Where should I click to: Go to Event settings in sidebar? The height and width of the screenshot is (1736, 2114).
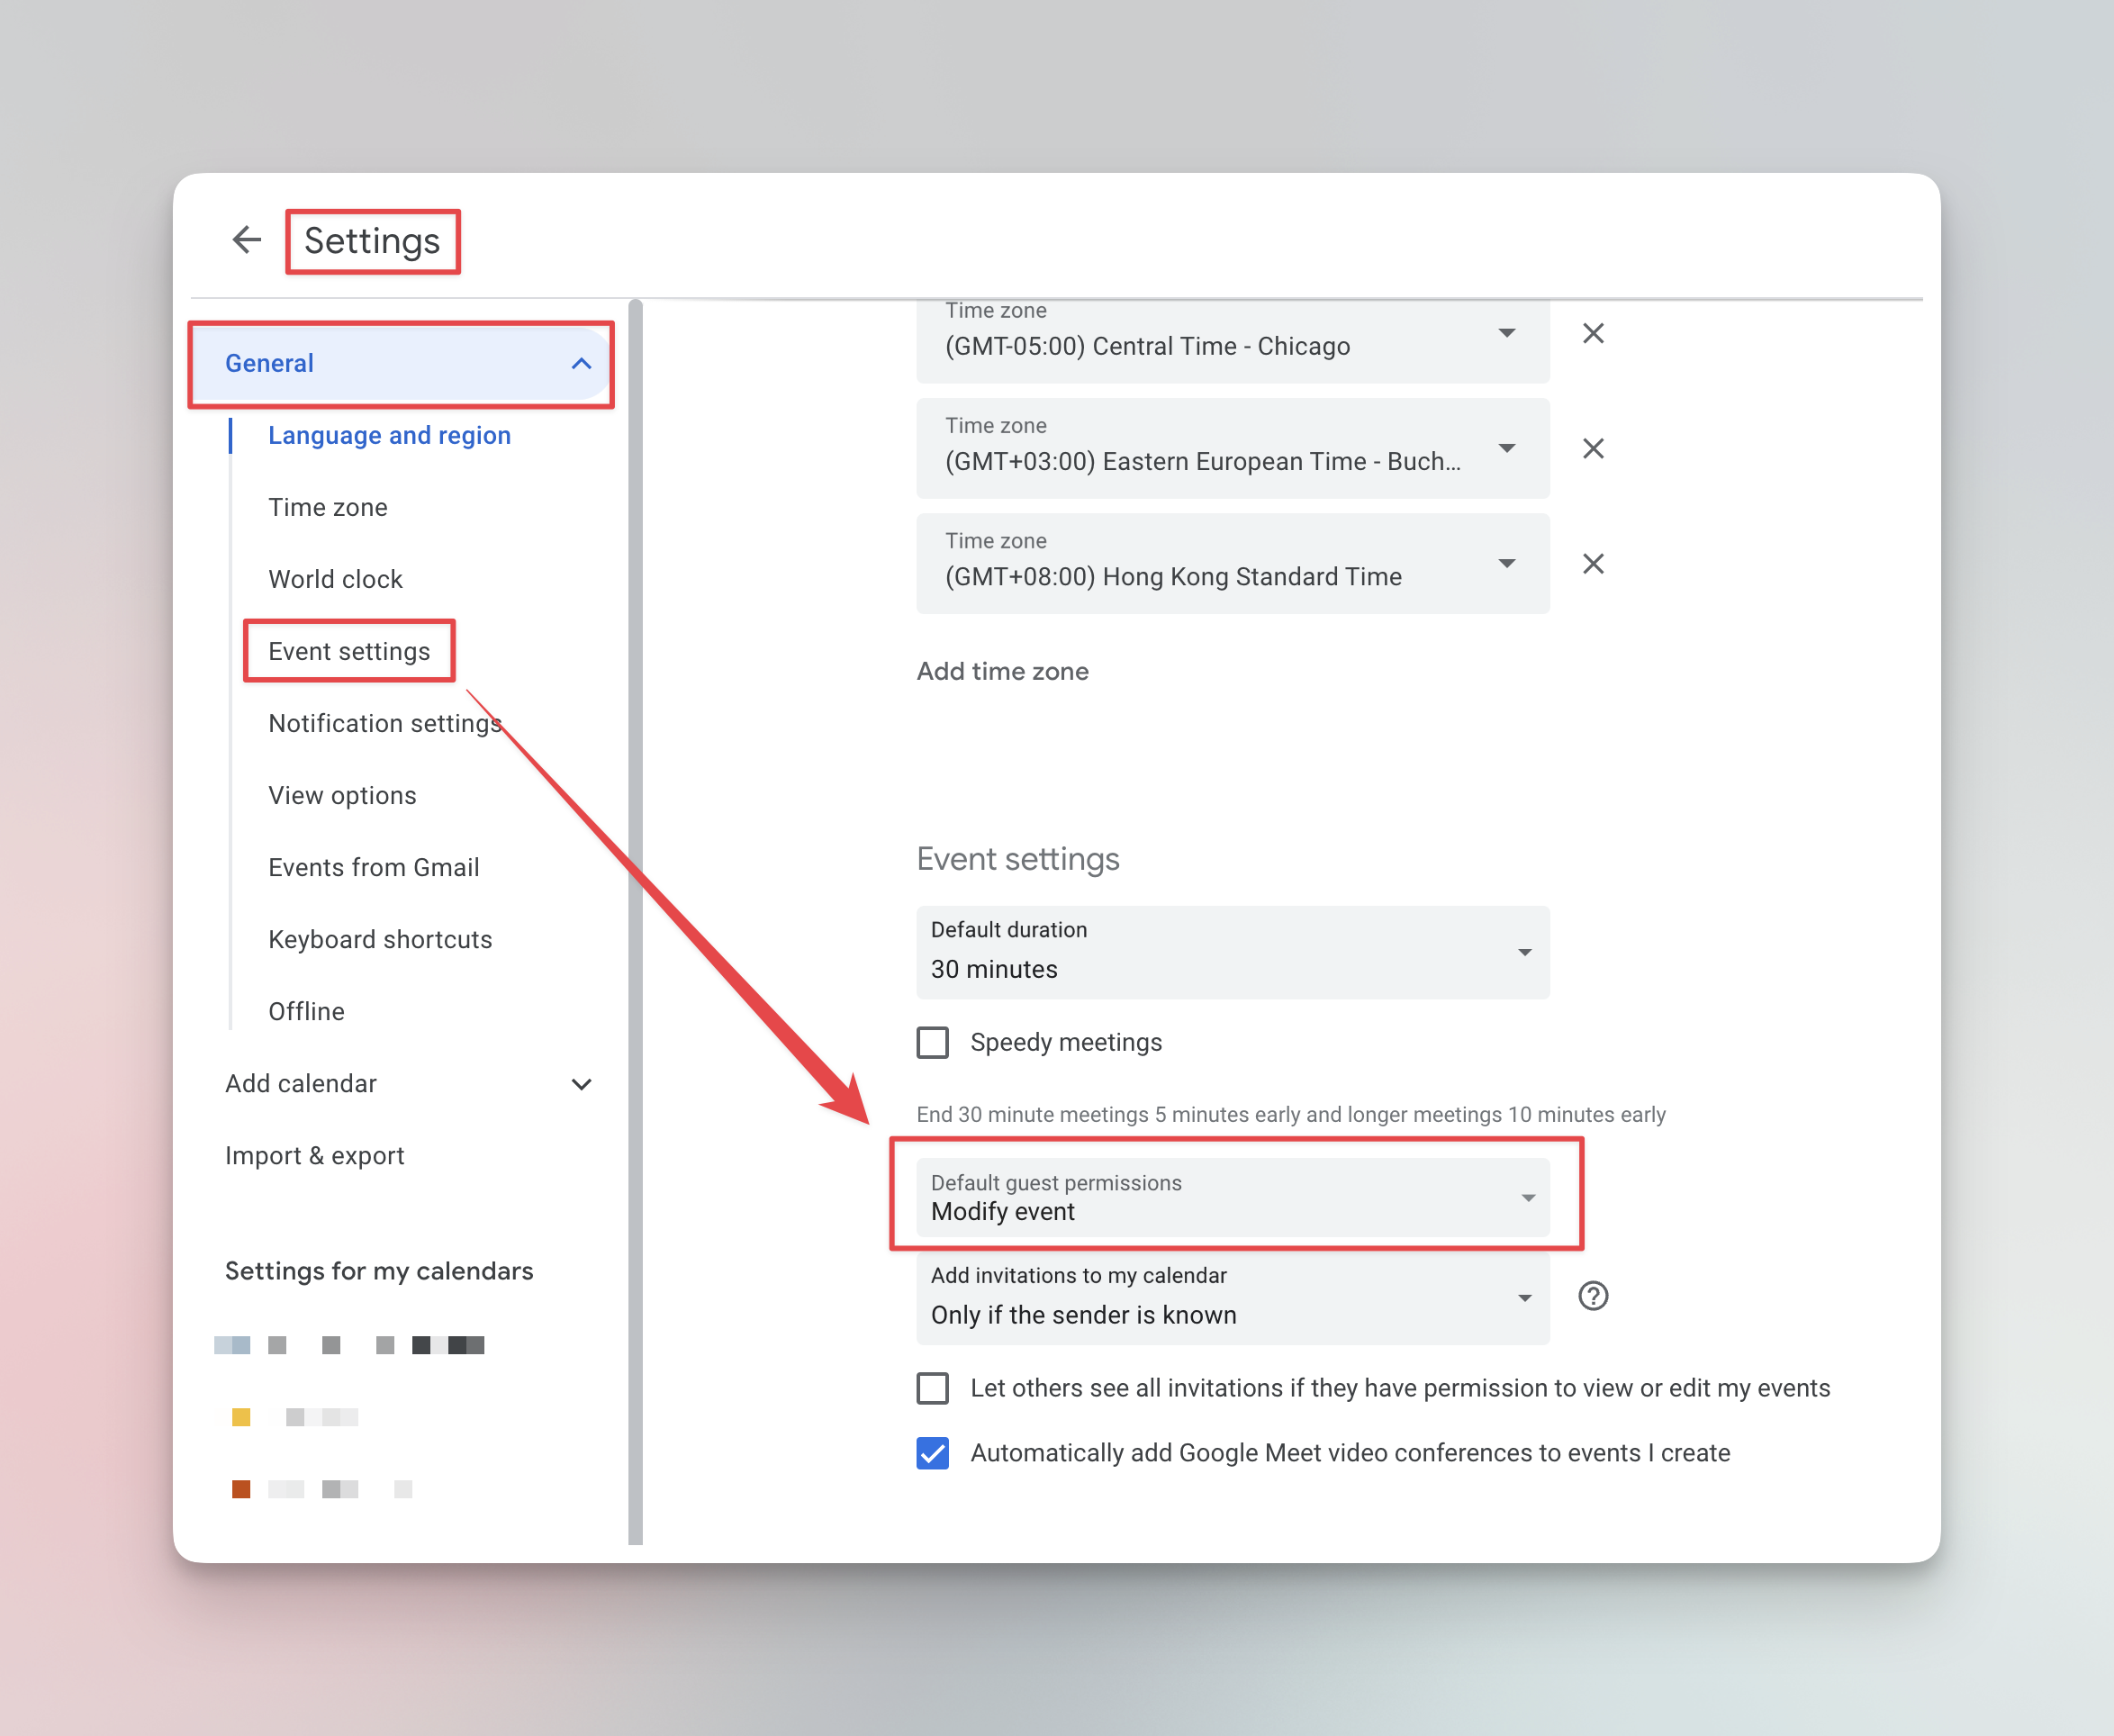point(349,651)
